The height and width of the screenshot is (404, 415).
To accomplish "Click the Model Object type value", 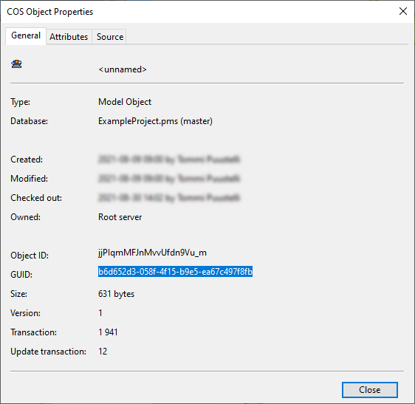I will (125, 102).
